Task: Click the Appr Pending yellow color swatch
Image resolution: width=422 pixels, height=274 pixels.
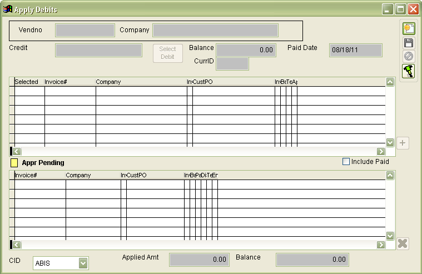Action: pos(14,163)
